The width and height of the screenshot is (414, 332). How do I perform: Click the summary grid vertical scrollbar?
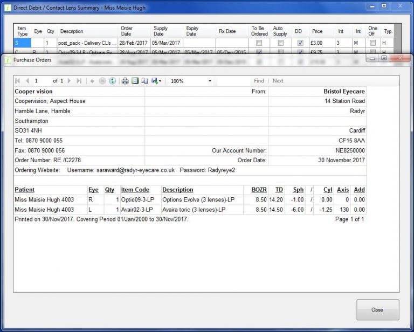click(397, 38)
